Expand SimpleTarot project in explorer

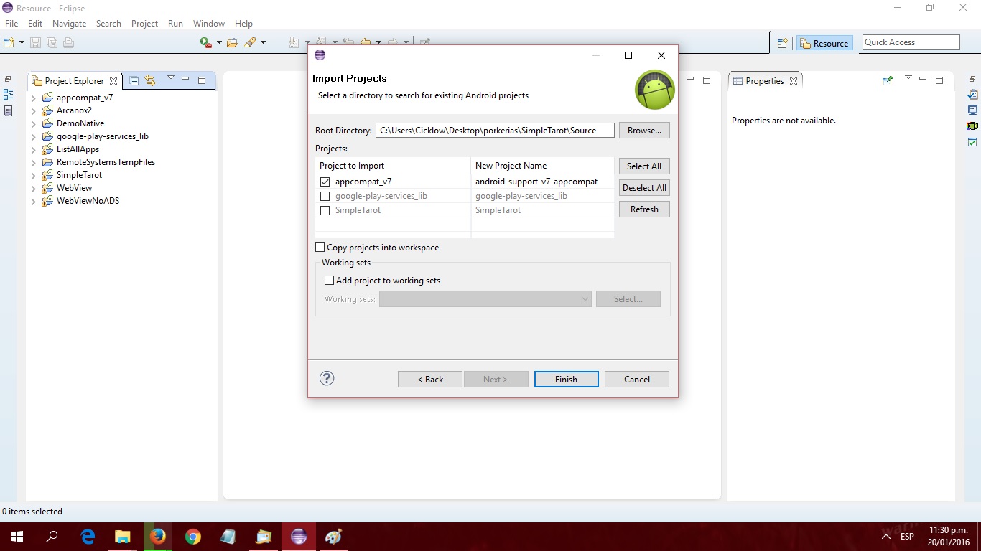(x=33, y=175)
